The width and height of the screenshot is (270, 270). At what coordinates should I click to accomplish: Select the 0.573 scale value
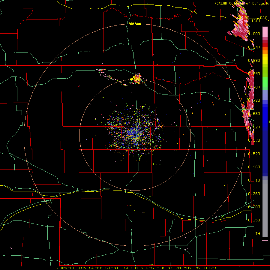pos(254,140)
